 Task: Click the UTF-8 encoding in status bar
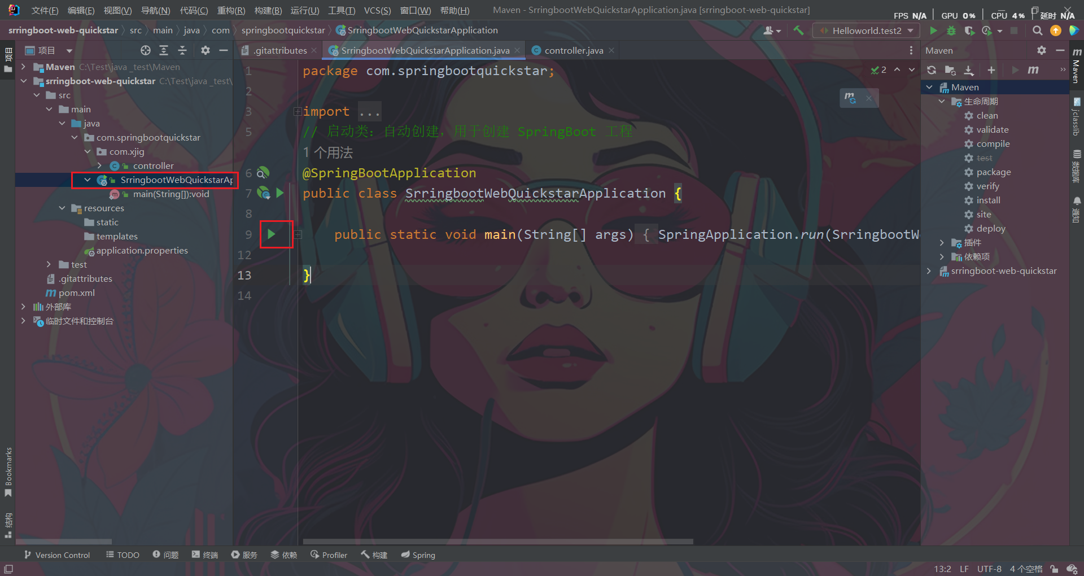click(989, 569)
